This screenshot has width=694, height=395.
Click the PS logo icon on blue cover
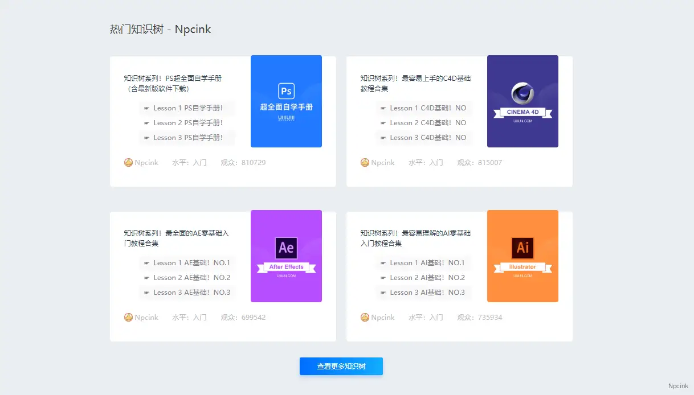click(x=286, y=91)
